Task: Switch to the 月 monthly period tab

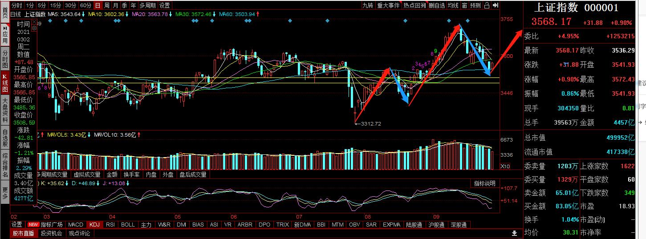Action: (x=115, y=5)
